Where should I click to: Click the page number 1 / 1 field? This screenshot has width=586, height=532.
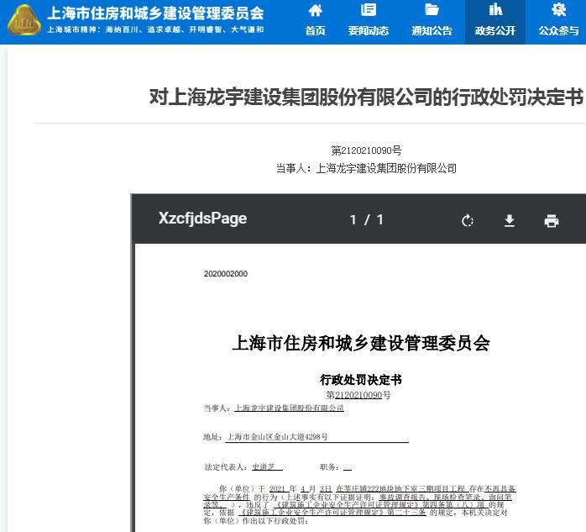(x=367, y=220)
